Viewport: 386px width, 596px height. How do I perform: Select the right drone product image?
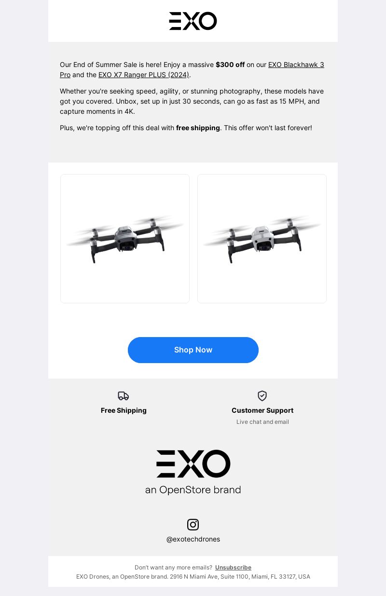(262, 239)
